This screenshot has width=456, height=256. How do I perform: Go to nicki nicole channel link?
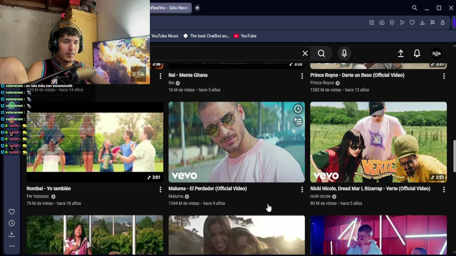pyautogui.click(x=320, y=196)
